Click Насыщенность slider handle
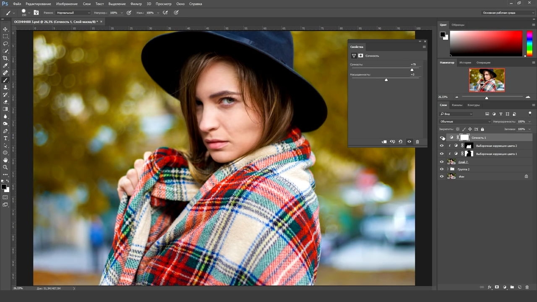Screen dimensions: 537x302 386,80
